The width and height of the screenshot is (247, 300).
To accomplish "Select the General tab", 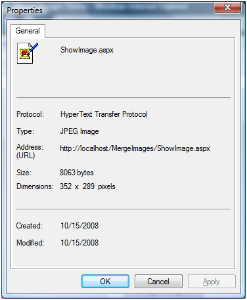I will click(28, 31).
